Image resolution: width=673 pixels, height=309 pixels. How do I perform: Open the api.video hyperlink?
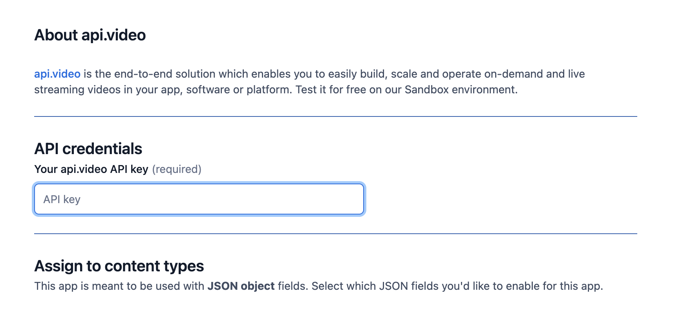pos(57,74)
